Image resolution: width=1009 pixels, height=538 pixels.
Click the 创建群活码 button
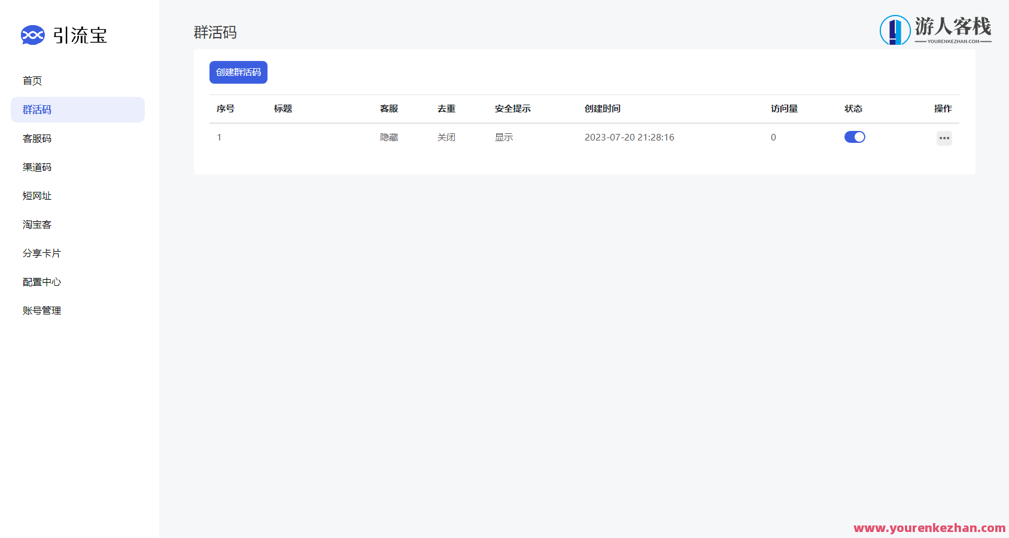[x=238, y=72]
